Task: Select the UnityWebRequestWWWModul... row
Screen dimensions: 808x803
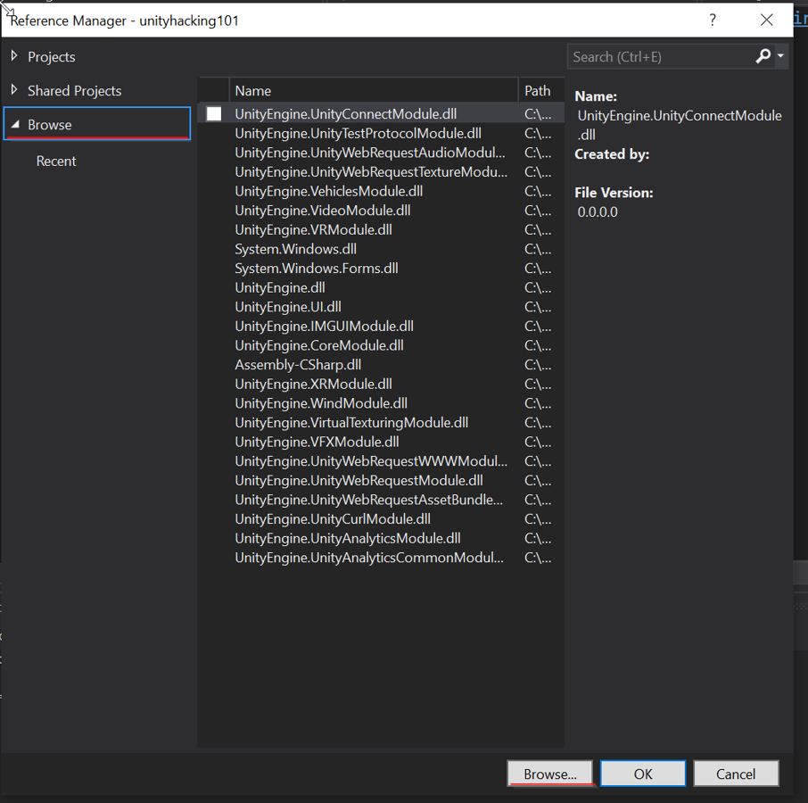Action: pyautogui.click(x=381, y=461)
